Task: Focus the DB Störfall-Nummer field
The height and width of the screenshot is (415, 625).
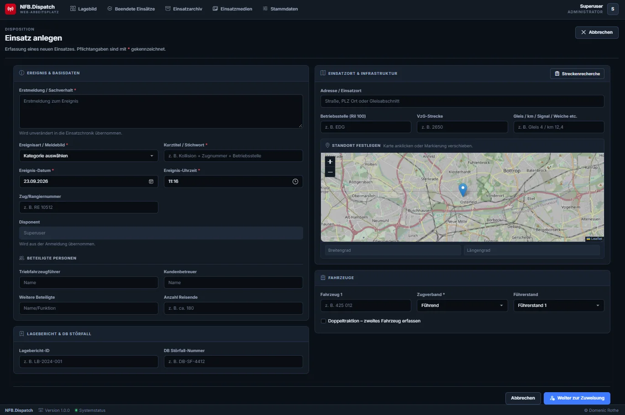Action: point(233,362)
